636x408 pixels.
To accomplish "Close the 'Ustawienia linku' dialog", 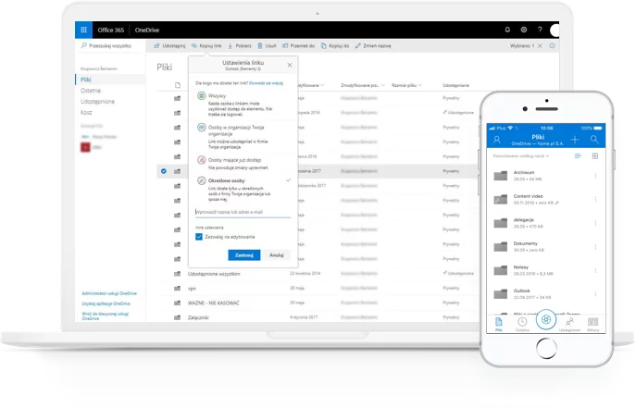I will pyautogui.click(x=289, y=65).
